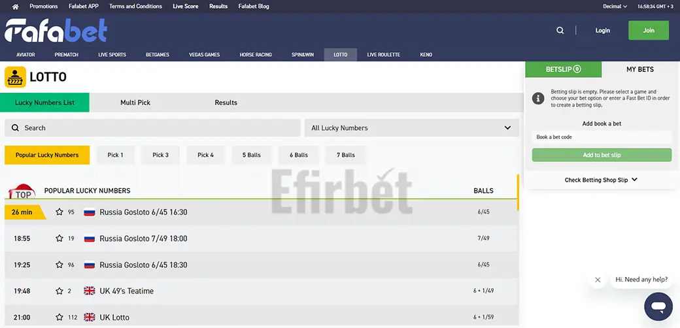Click the Book a bet code field
Viewport: 680px width, 328px height.
pyautogui.click(x=602, y=137)
